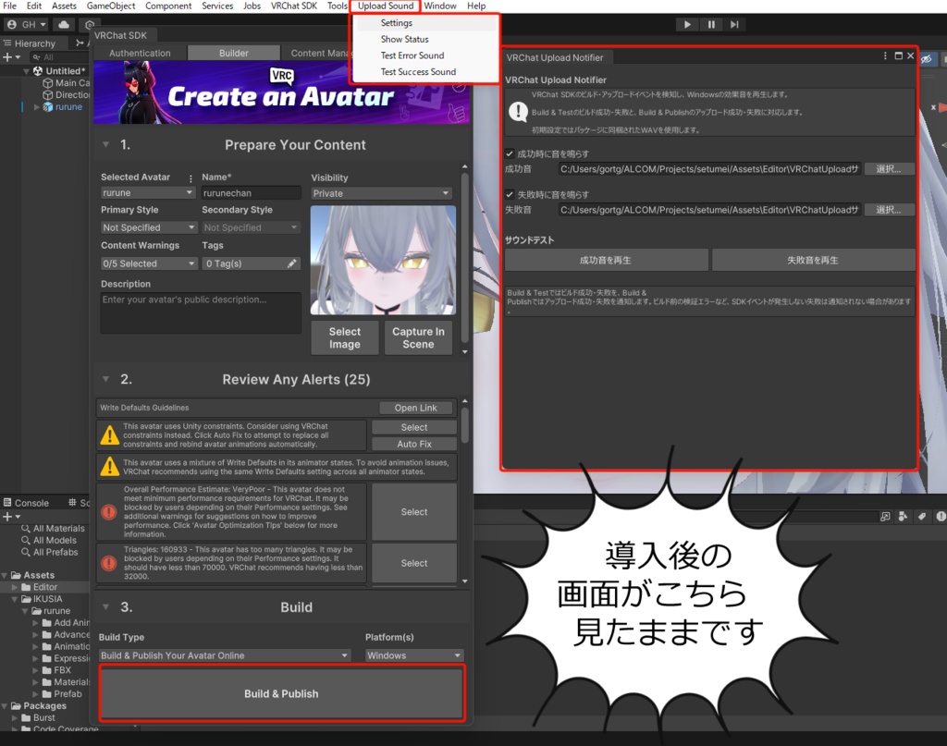Open the GH account dropdown
The height and width of the screenshot is (746, 947).
[x=27, y=25]
